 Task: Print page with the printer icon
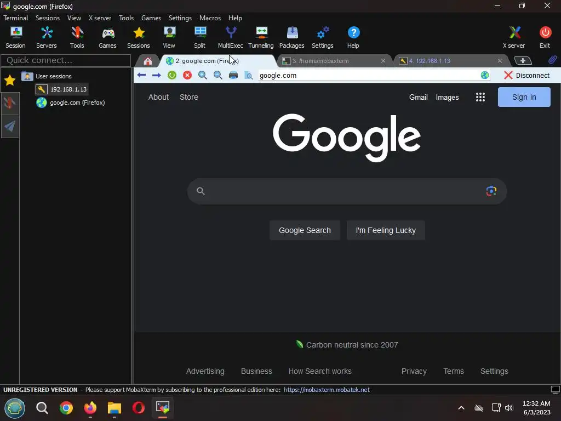click(233, 75)
